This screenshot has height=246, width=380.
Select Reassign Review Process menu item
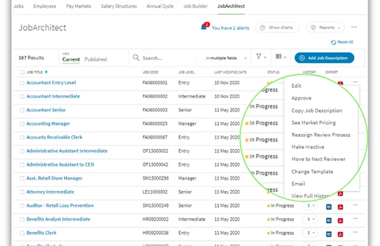click(321, 134)
